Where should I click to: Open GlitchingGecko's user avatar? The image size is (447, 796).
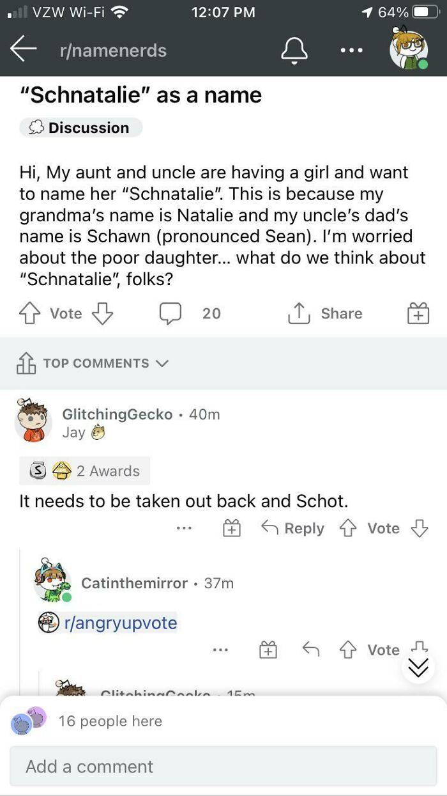pyautogui.click(x=33, y=422)
